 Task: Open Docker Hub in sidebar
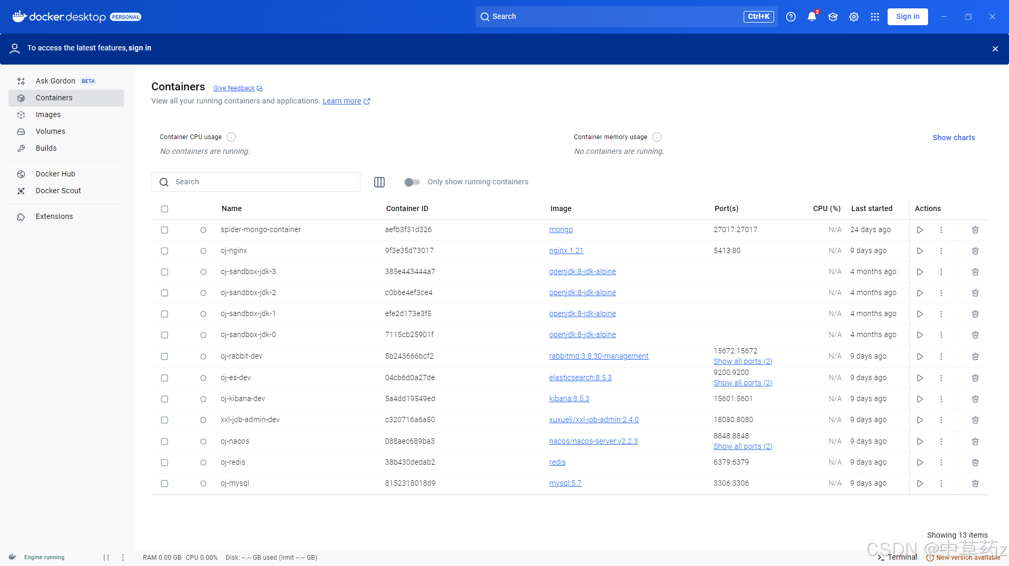pyautogui.click(x=66, y=174)
